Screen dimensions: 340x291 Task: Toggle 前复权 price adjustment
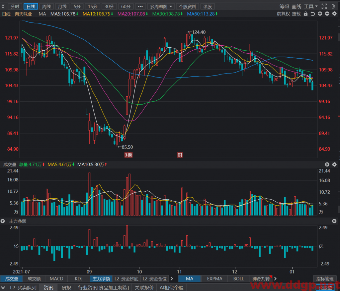point(283,14)
